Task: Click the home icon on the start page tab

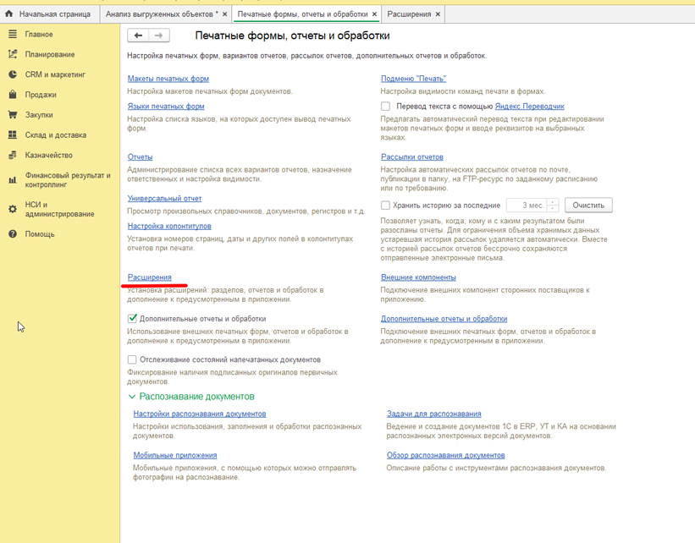Action: 8,14
